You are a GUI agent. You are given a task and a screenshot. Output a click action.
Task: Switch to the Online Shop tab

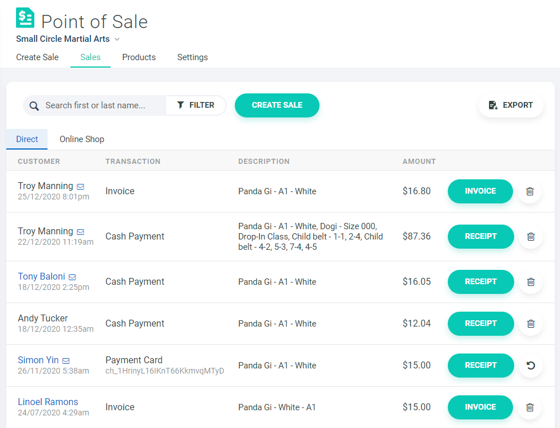(x=82, y=139)
